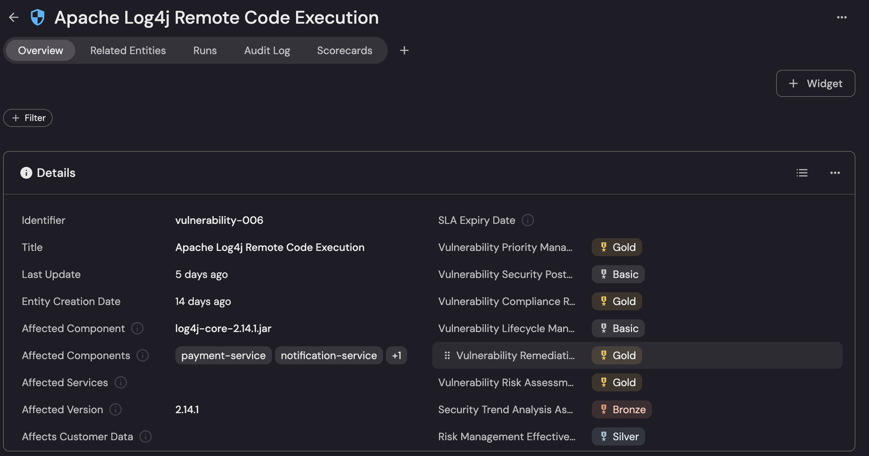Select the payment-service component tag
This screenshot has width=869, height=456.
[223, 355]
